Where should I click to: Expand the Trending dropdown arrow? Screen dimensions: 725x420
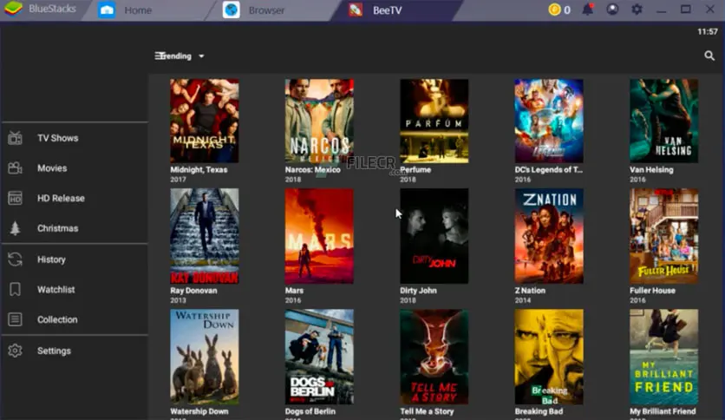[201, 56]
